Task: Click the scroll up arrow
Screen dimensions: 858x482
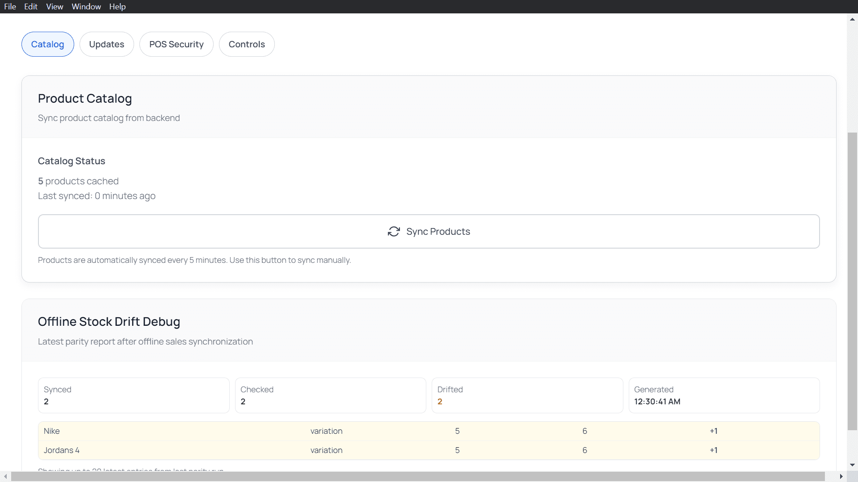Action: (x=853, y=19)
